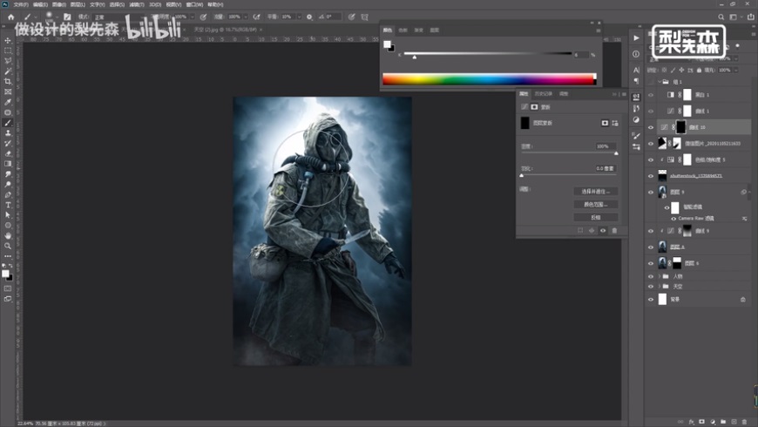Hide the 曲线 10 layer

pos(651,127)
